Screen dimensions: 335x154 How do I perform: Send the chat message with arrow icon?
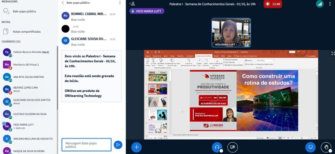click(x=118, y=145)
